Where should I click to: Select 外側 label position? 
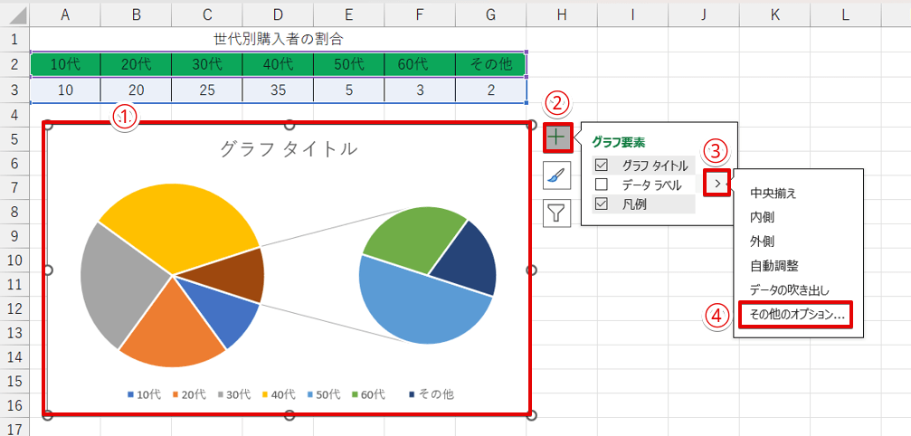(x=763, y=242)
